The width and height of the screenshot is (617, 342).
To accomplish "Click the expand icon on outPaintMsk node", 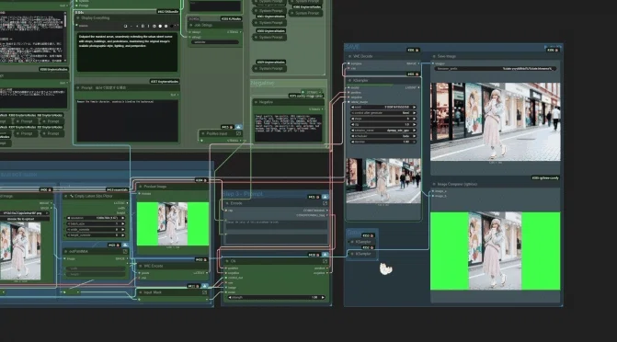I will coord(125,251).
